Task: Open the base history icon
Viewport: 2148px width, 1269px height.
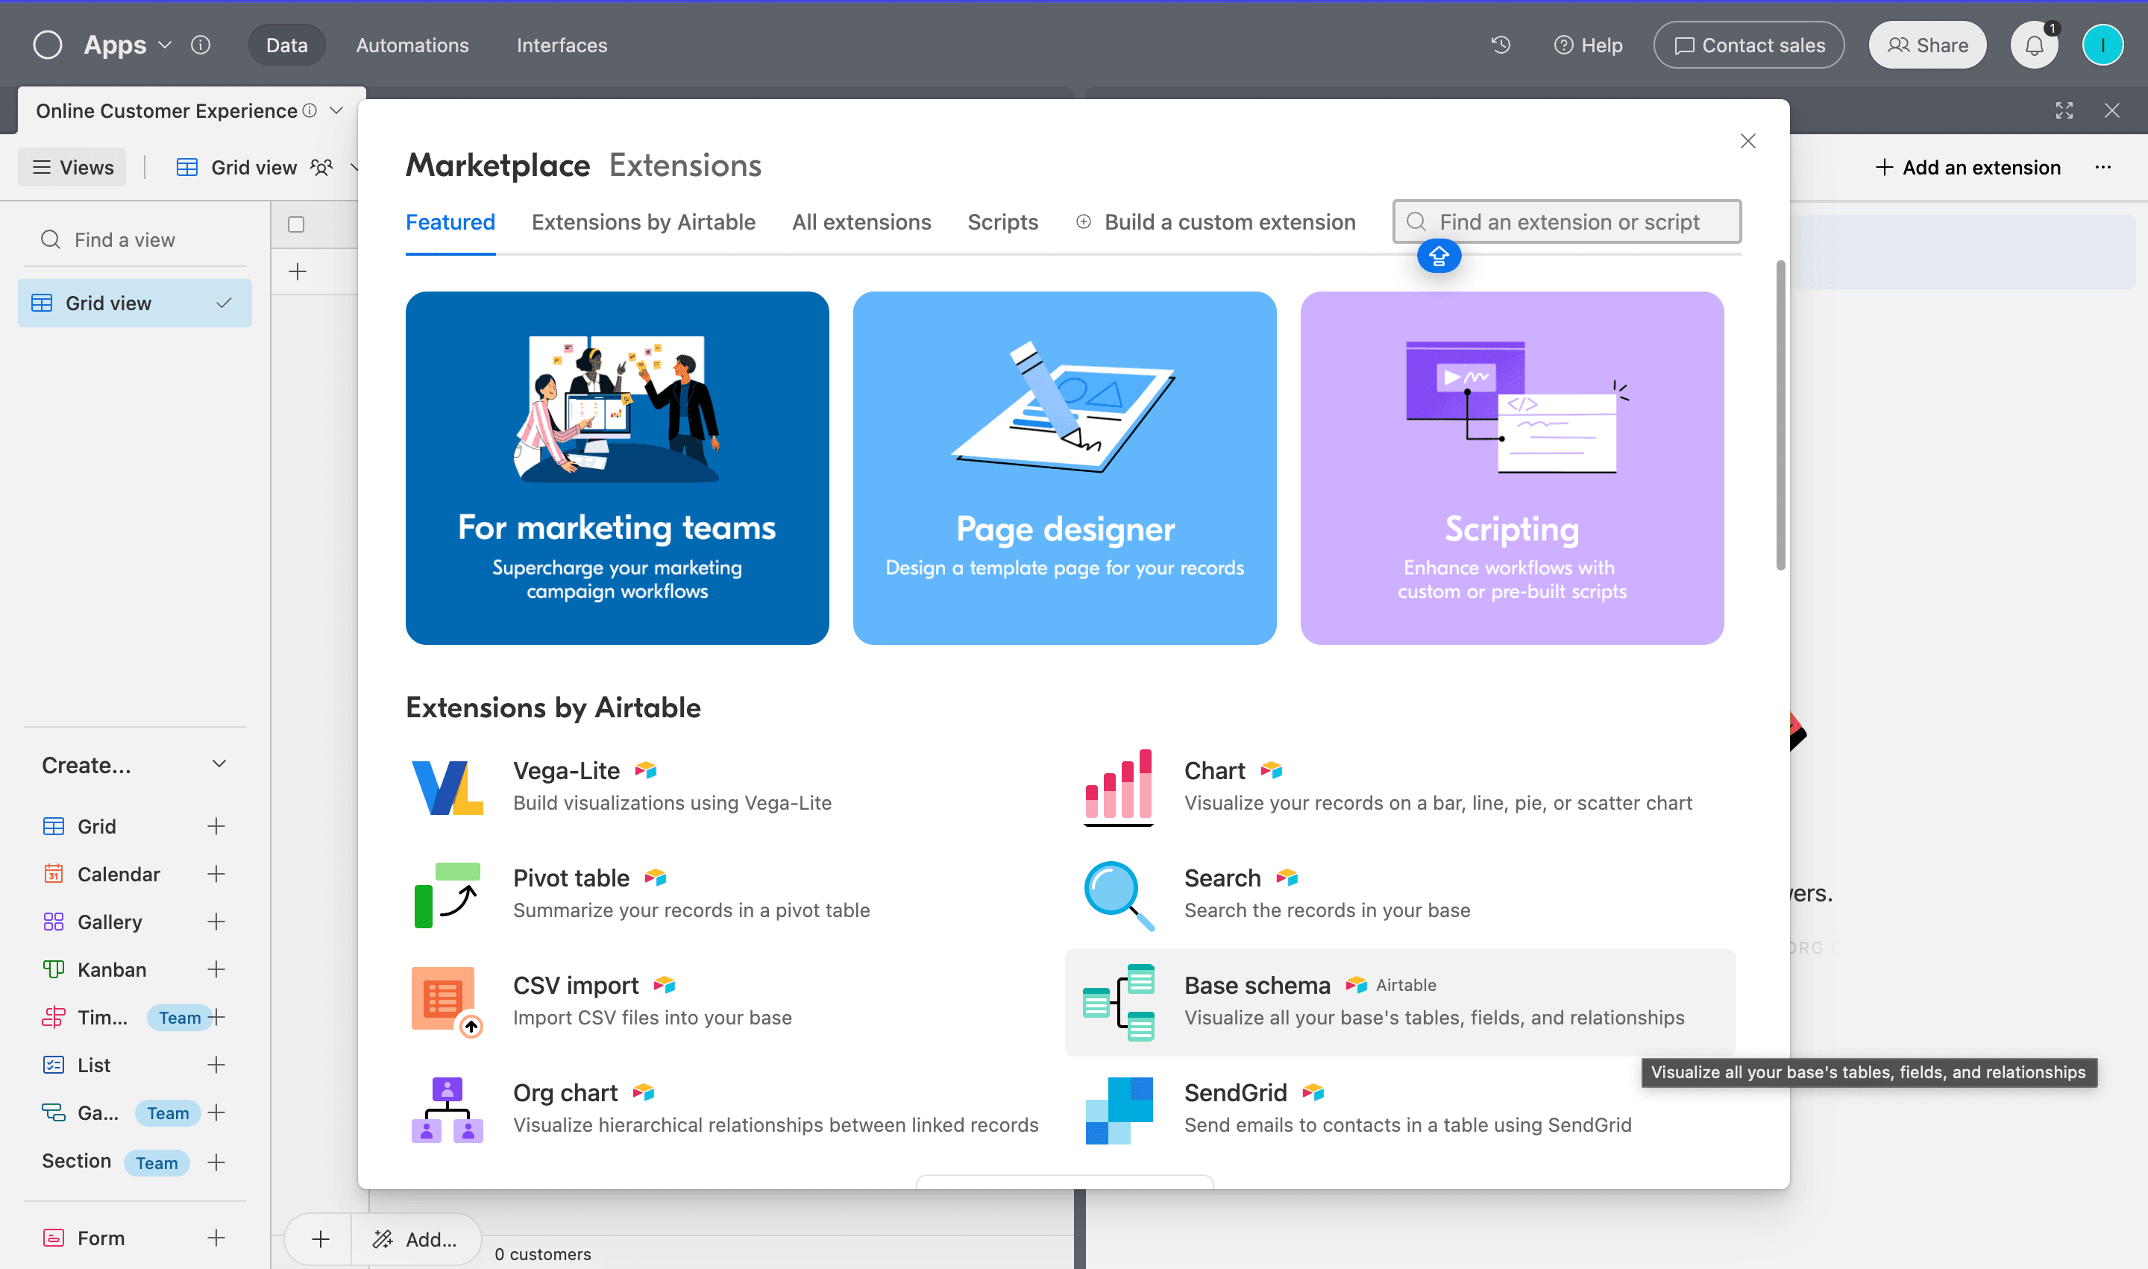Action: [1501, 45]
